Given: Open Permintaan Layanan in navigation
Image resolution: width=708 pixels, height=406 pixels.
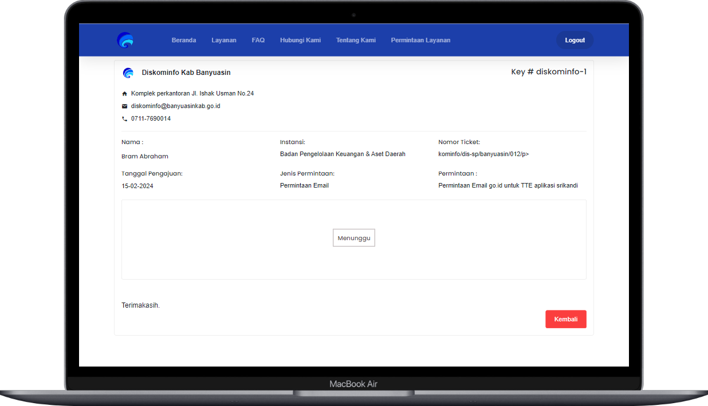Looking at the screenshot, I should click(420, 40).
